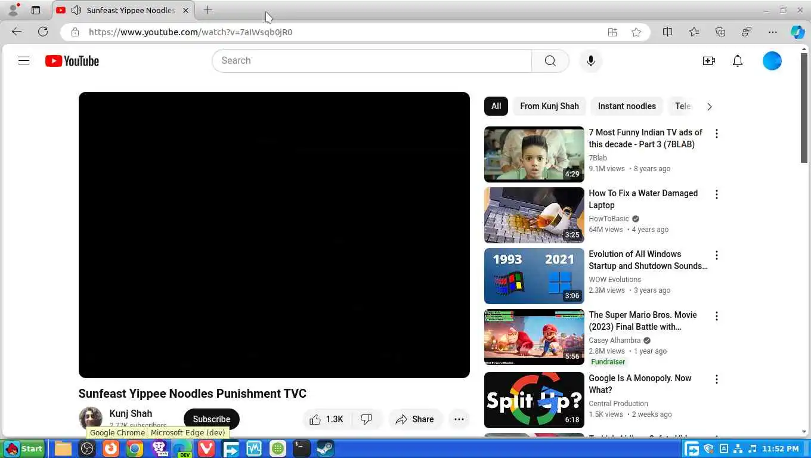
Task: Click the scrollbar down arrow
Action: click(x=804, y=432)
